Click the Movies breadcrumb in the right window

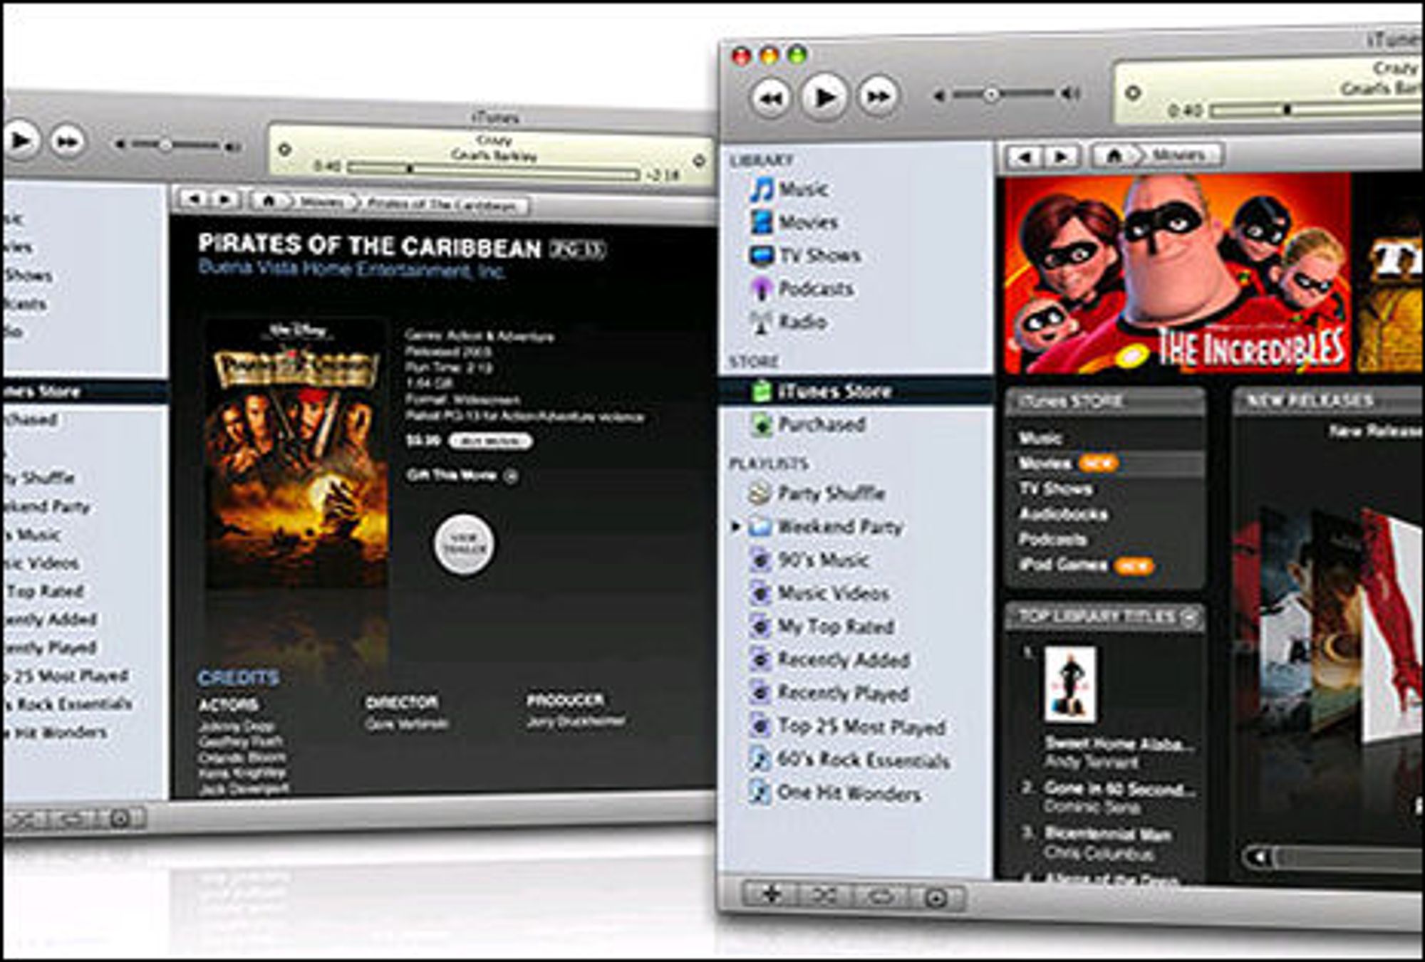[1179, 155]
